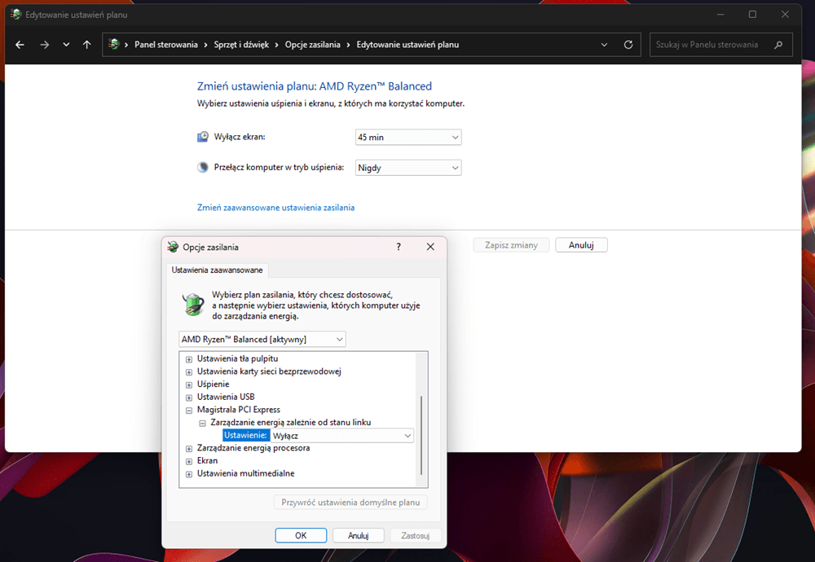Screen dimensions: 815x562
Task: Go back with the left arrow
Action: pos(20,45)
